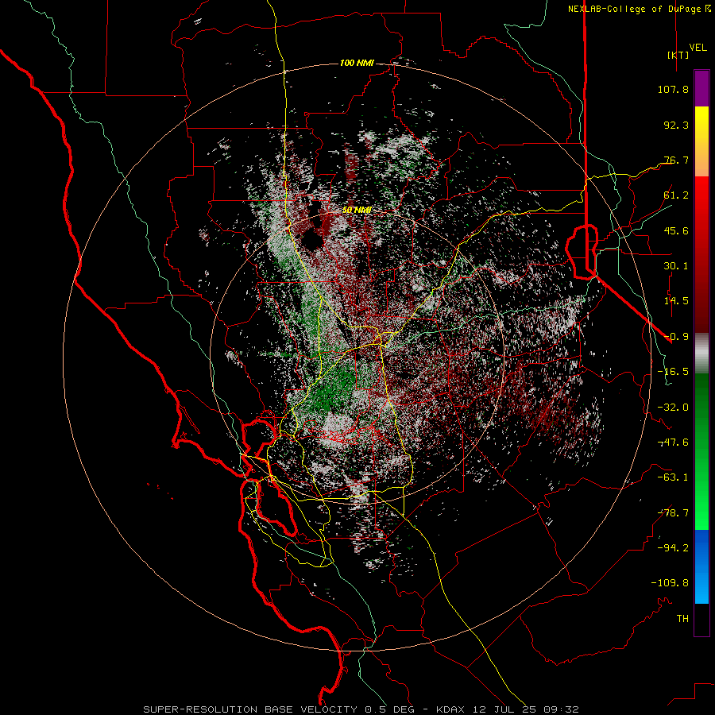
Task: Click the -78.7 velocity scale value
Action: (673, 513)
